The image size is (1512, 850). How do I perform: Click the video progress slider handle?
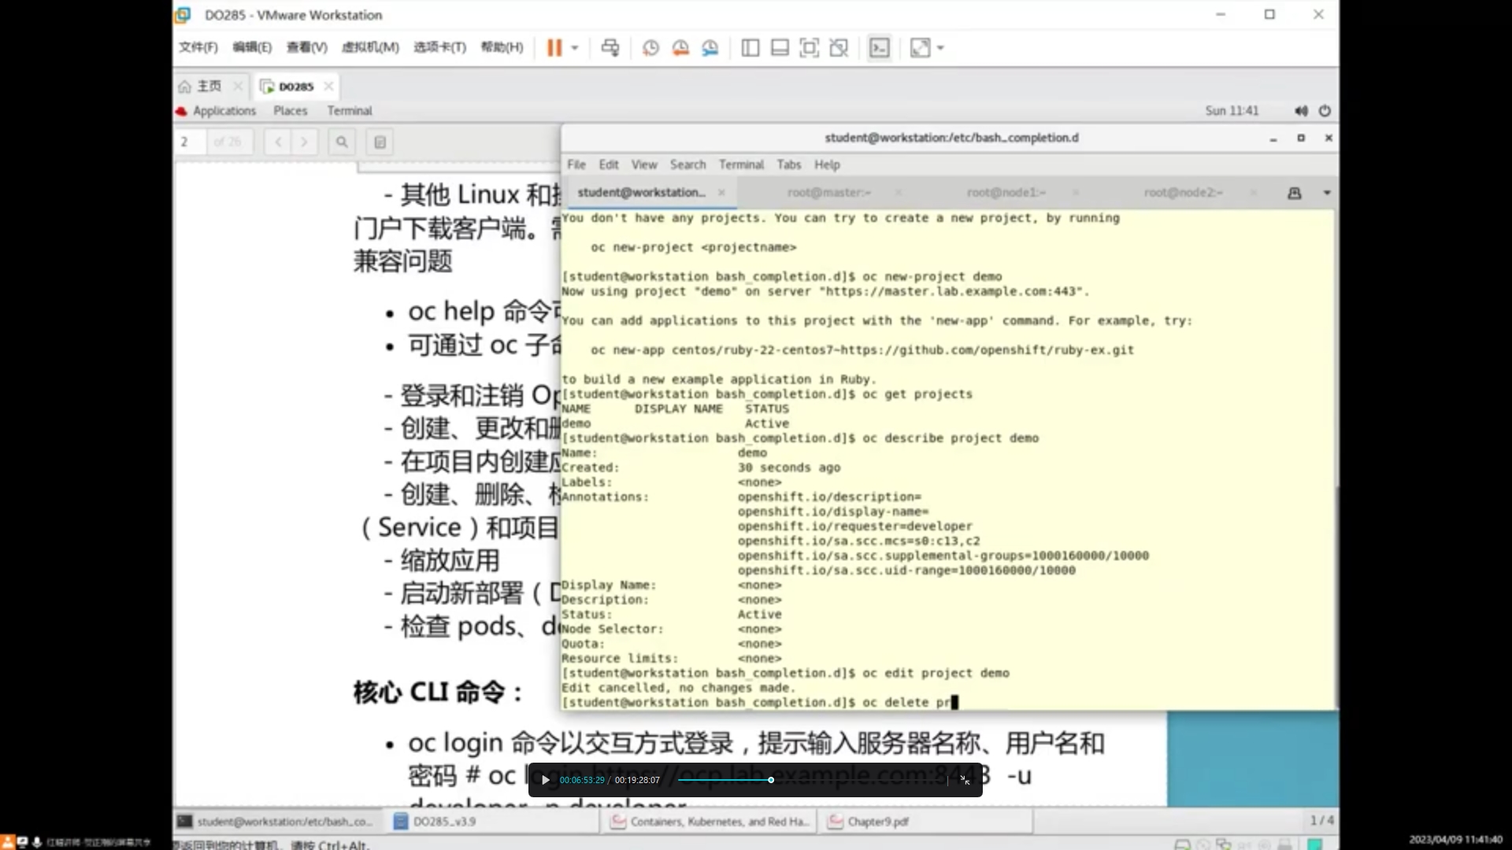771,780
